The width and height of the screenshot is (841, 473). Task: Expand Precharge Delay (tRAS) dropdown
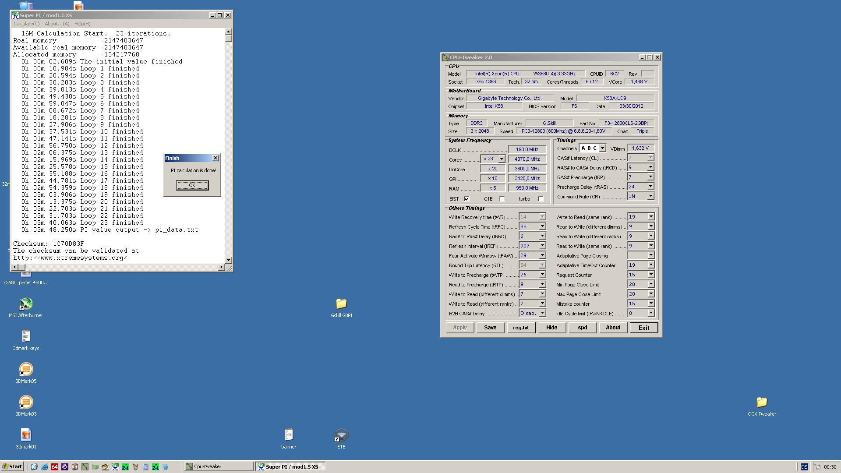coord(650,187)
